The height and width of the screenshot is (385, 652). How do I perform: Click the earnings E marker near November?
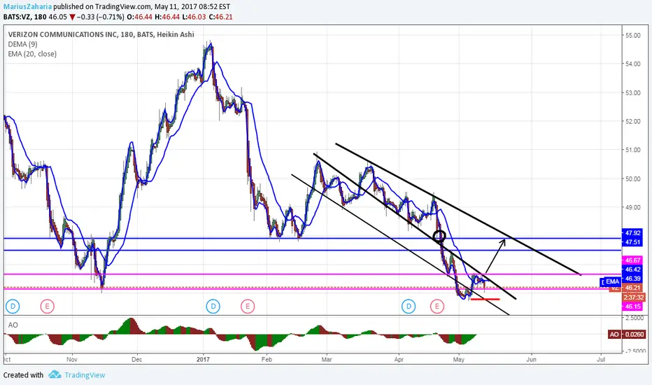click(x=47, y=307)
